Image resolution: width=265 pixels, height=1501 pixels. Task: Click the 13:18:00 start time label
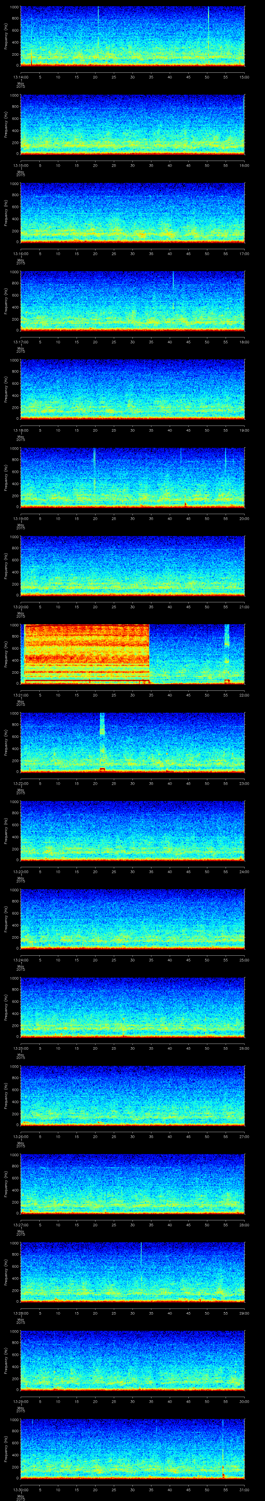click(x=20, y=430)
